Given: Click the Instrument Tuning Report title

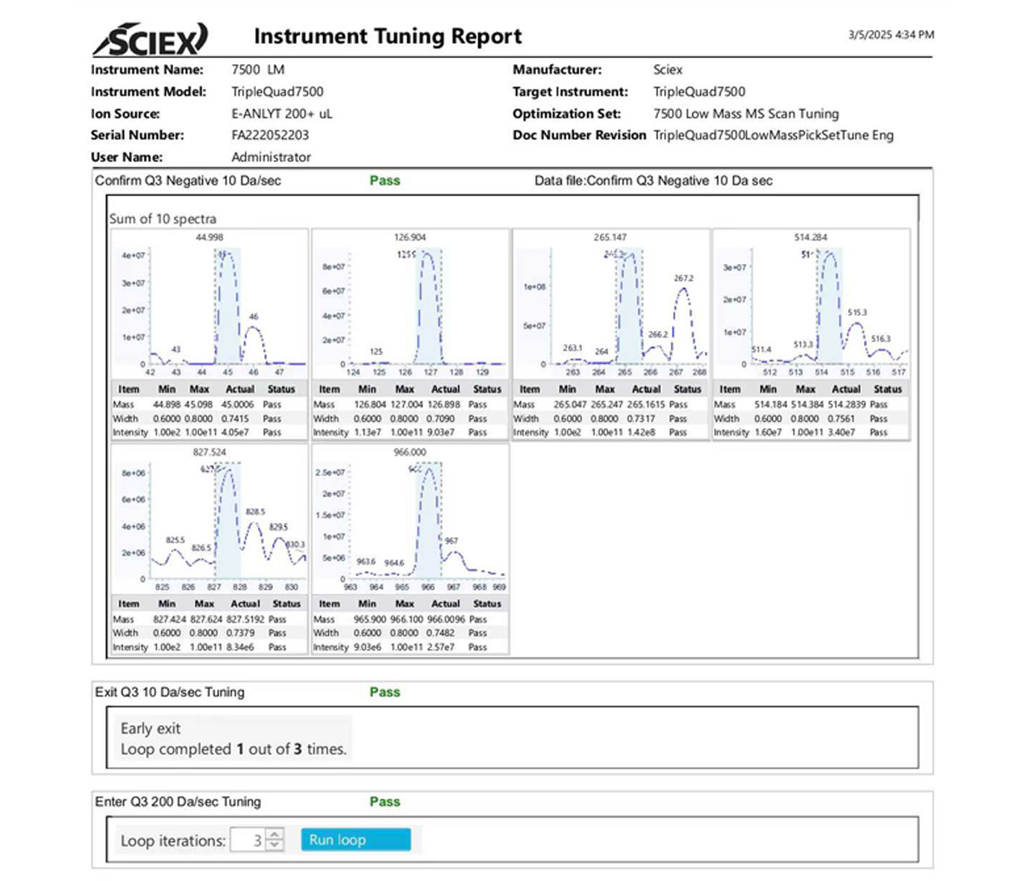Looking at the screenshot, I should pos(387,37).
